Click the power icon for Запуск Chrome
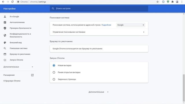The height and width of the screenshot is (104, 185). (5, 60)
